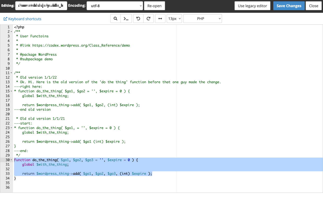Close the editor with Close button
Screen dimensions: 323x198
point(314,6)
